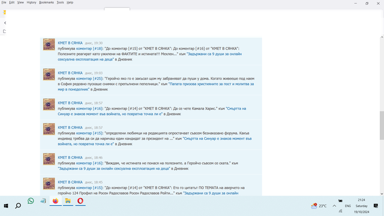Viewport: 384px width, 216px height.
Task: Open avatar of the 18:46 post
Action: click(49, 159)
